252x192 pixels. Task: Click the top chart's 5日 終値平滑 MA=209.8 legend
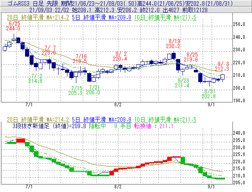tap(102, 17)
